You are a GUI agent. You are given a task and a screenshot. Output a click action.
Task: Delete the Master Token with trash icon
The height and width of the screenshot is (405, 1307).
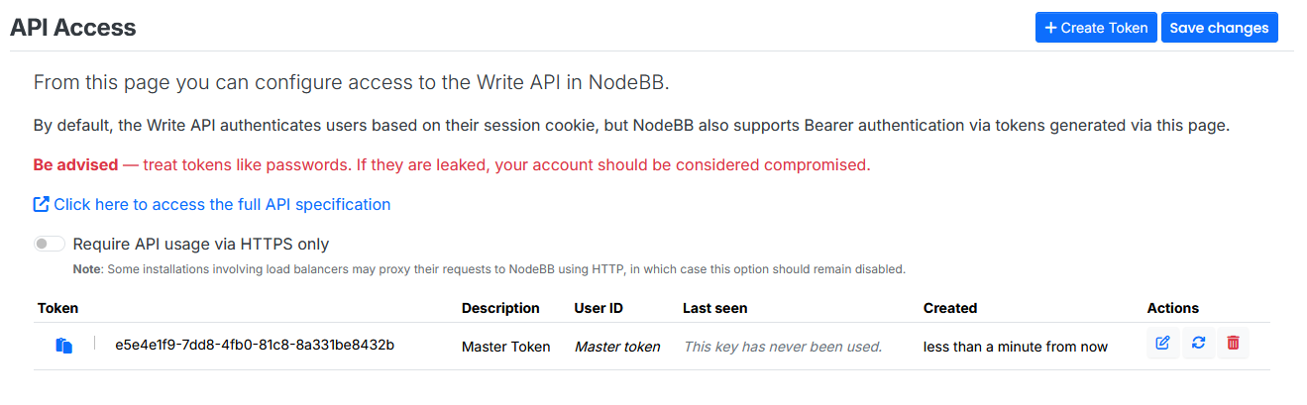pyautogui.click(x=1233, y=344)
